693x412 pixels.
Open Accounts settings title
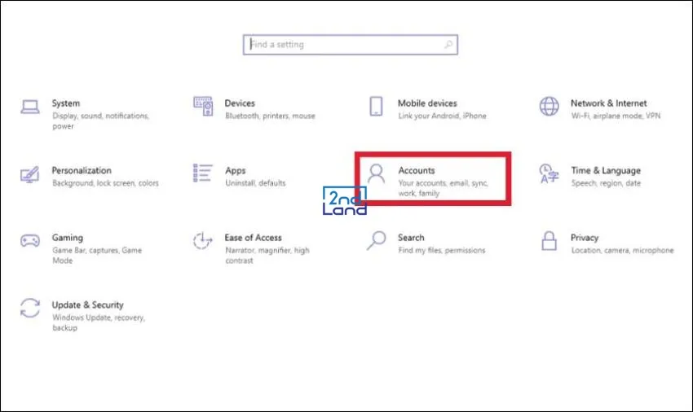coord(417,170)
